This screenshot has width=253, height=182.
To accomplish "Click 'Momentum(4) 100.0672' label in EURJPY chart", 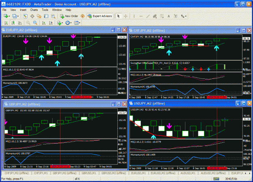I will tap(15, 83).
